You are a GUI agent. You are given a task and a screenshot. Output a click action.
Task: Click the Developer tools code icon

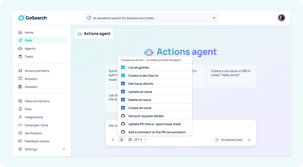[x=20, y=125]
